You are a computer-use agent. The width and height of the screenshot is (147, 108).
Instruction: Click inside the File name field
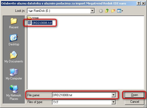82,95
